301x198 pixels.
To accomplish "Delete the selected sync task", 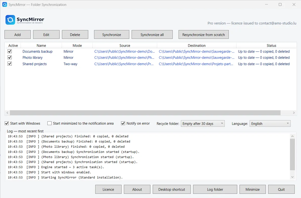I will point(75,35).
